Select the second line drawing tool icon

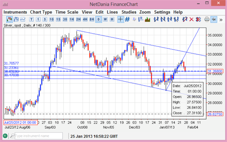pyautogui.click(x=163, y=20)
